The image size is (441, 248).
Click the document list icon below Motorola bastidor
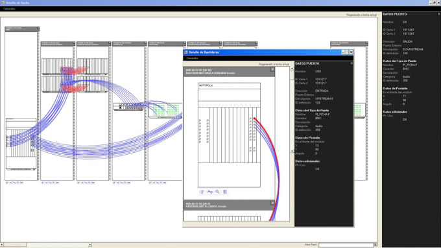click(x=225, y=192)
